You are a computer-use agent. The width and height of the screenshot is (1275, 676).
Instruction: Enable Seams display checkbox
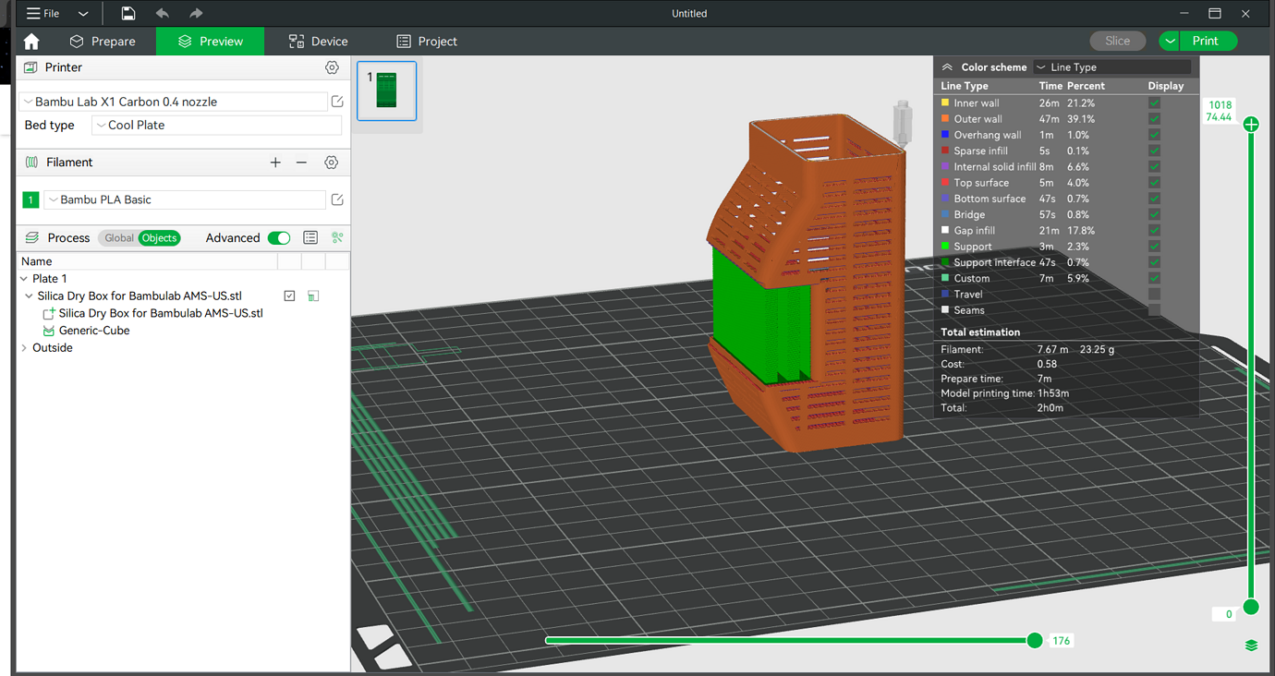pyautogui.click(x=1154, y=310)
